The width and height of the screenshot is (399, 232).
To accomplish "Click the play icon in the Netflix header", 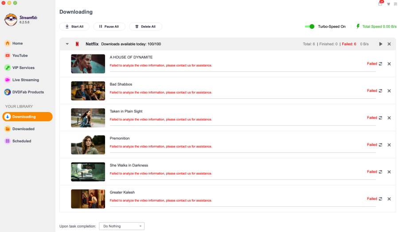I will pos(380,44).
